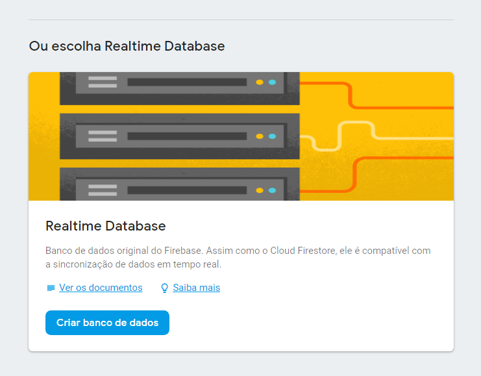Click the documents lines icon
The image size is (481, 376).
point(51,288)
